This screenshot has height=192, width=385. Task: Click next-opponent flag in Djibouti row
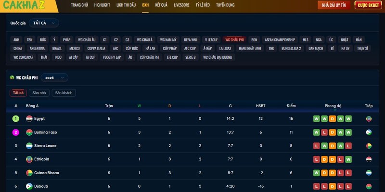click(x=369, y=186)
